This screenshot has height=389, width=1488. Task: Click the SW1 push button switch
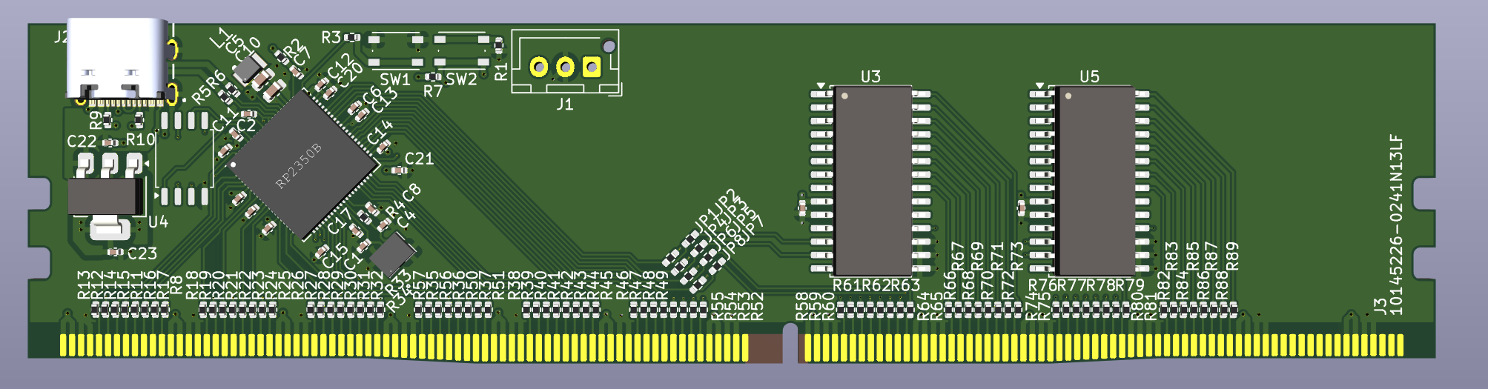tap(396, 50)
